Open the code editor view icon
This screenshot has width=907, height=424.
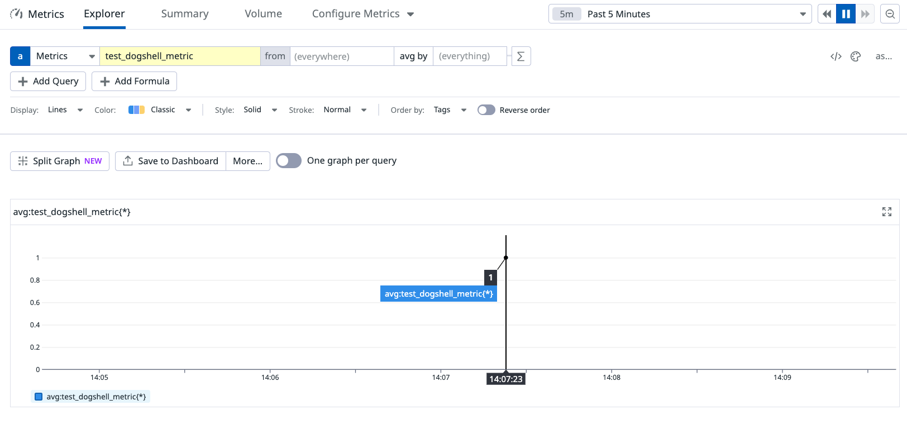(x=836, y=56)
